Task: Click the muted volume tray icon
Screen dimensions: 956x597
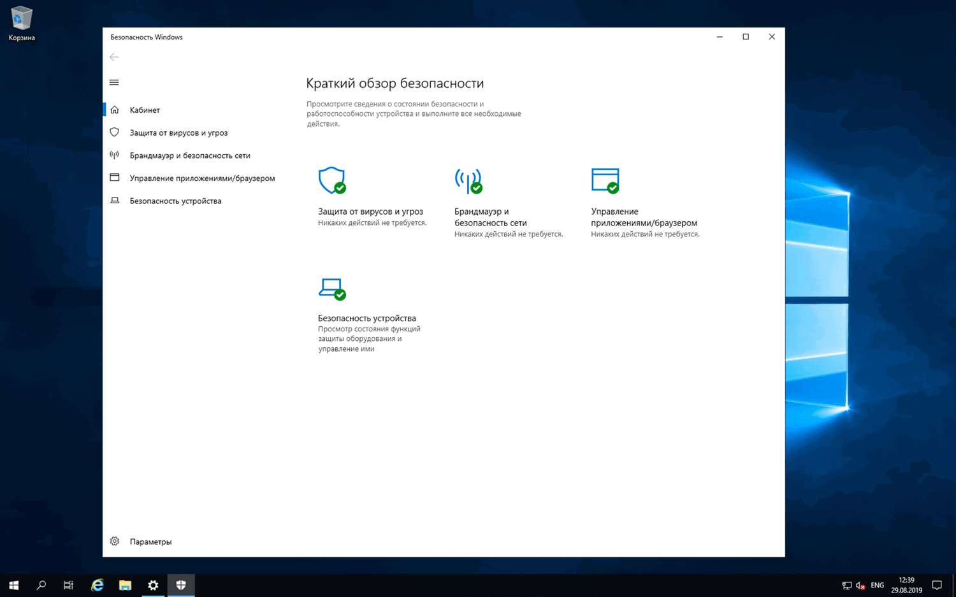Action: 860,586
